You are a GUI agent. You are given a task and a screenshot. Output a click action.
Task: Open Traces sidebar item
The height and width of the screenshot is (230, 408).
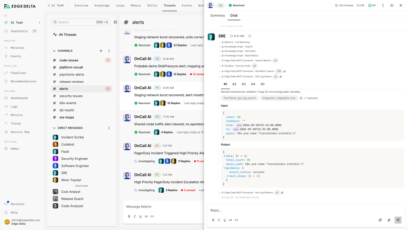pos(16,124)
